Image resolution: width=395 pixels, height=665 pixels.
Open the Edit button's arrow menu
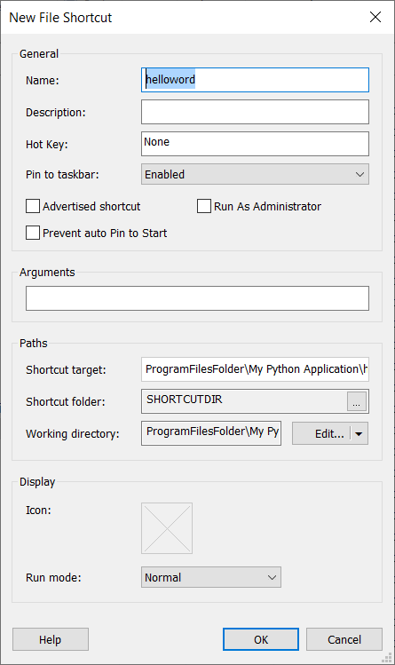point(359,433)
